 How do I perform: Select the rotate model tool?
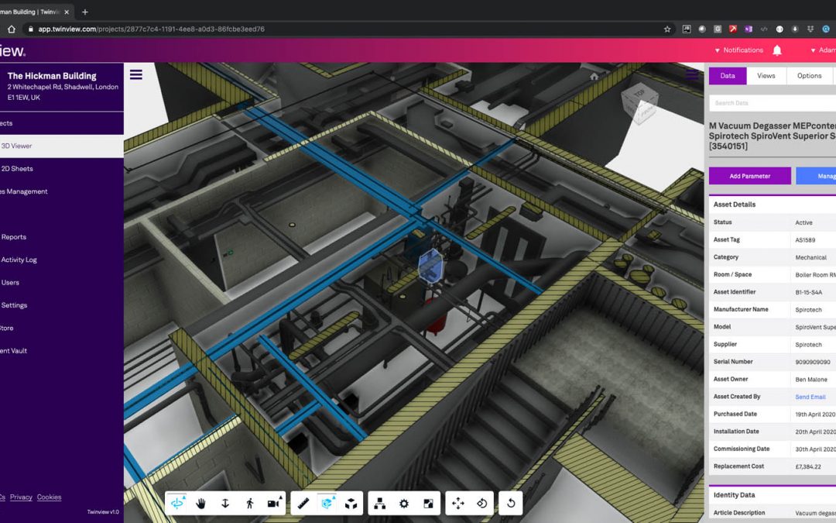pyautogui.click(x=482, y=504)
